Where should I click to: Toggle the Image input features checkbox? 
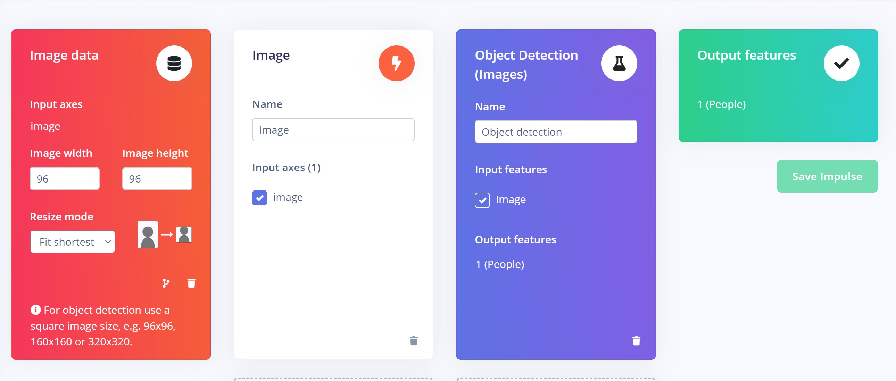coord(482,200)
